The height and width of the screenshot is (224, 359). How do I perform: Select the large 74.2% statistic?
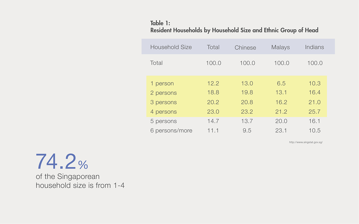62,162
